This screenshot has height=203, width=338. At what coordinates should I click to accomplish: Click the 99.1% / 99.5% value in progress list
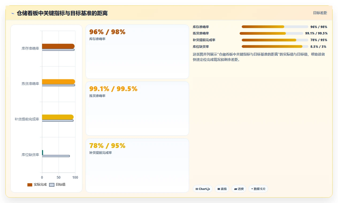316,33
